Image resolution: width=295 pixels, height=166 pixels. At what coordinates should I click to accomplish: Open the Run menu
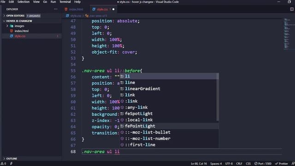[53, 2]
